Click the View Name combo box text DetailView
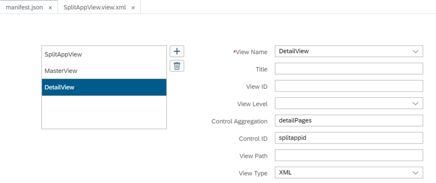Viewport: 436px width, 183px height. pyautogui.click(x=294, y=51)
